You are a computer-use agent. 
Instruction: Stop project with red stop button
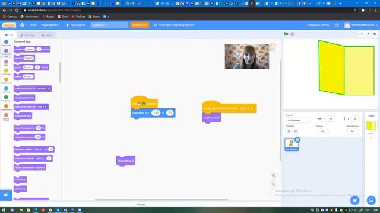tap(293, 34)
